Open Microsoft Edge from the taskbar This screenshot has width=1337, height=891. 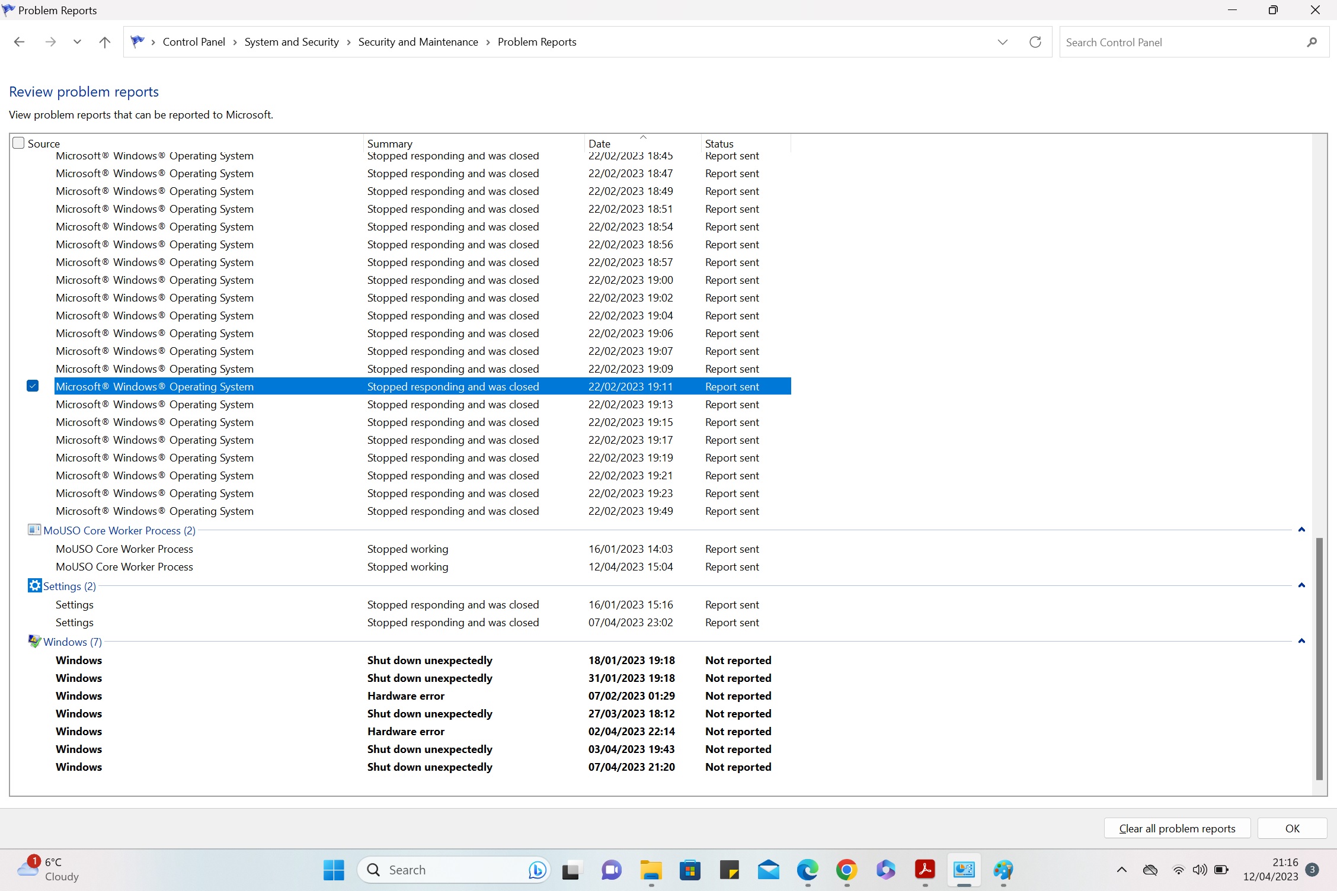click(x=807, y=870)
